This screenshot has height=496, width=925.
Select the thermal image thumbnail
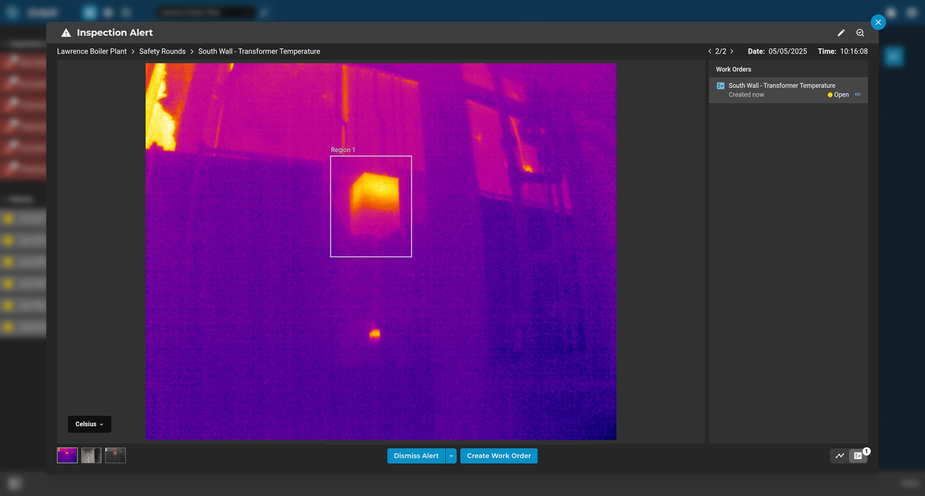(67, 455)
